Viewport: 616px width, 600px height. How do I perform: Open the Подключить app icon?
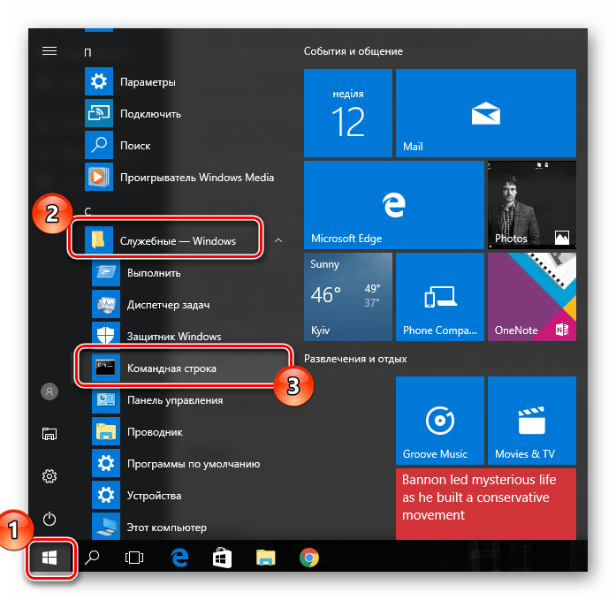pos(99,113)
